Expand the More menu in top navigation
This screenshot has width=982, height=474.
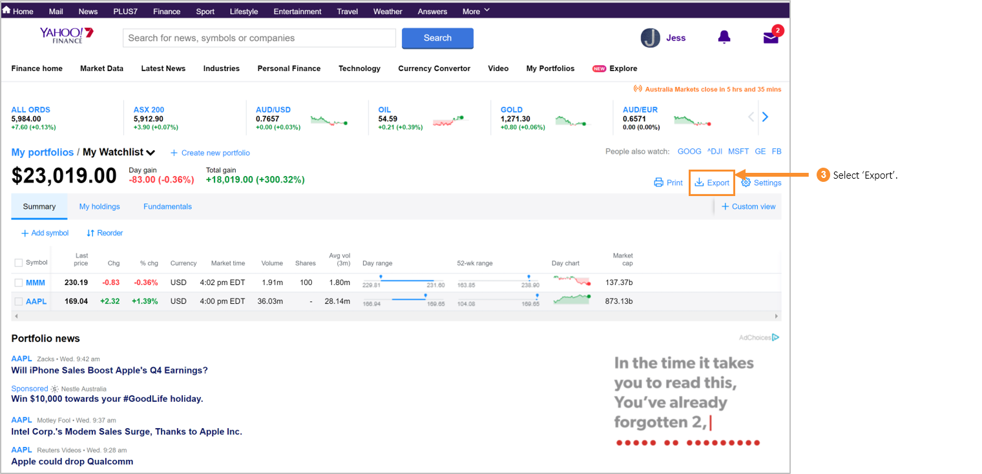(475, 10)
